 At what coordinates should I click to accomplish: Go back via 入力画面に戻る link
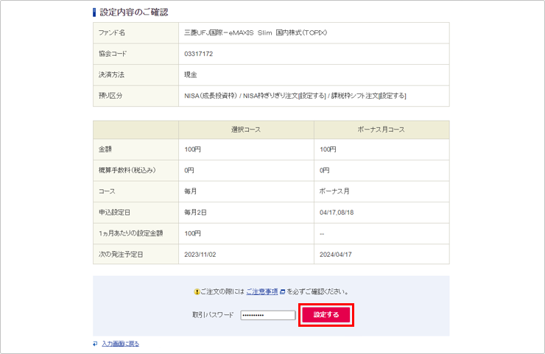(120, 344)
